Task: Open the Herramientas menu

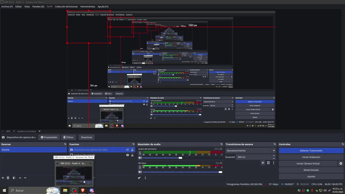Action: pyautogui.click(x=88, y=6)
